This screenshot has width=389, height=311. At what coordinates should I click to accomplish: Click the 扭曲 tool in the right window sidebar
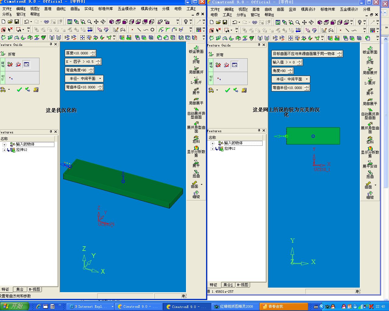pos(370,175)
